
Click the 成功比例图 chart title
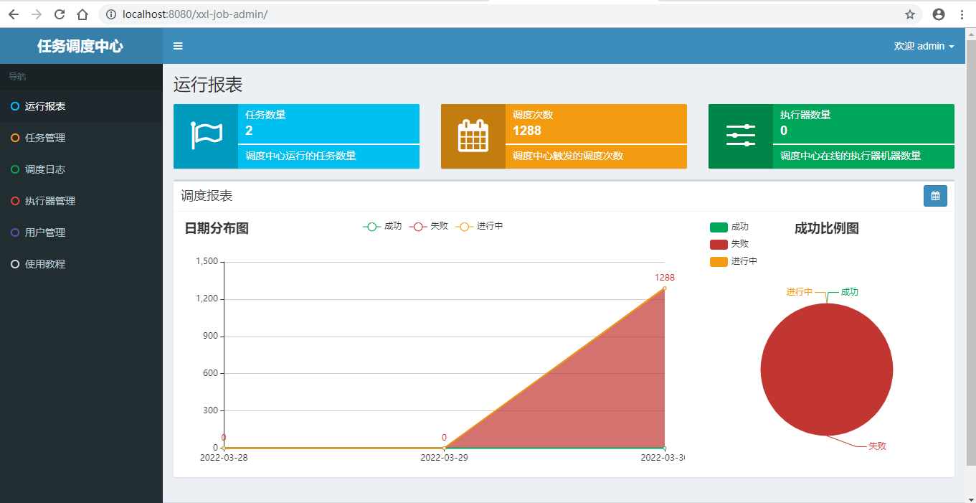pos(827,228)
